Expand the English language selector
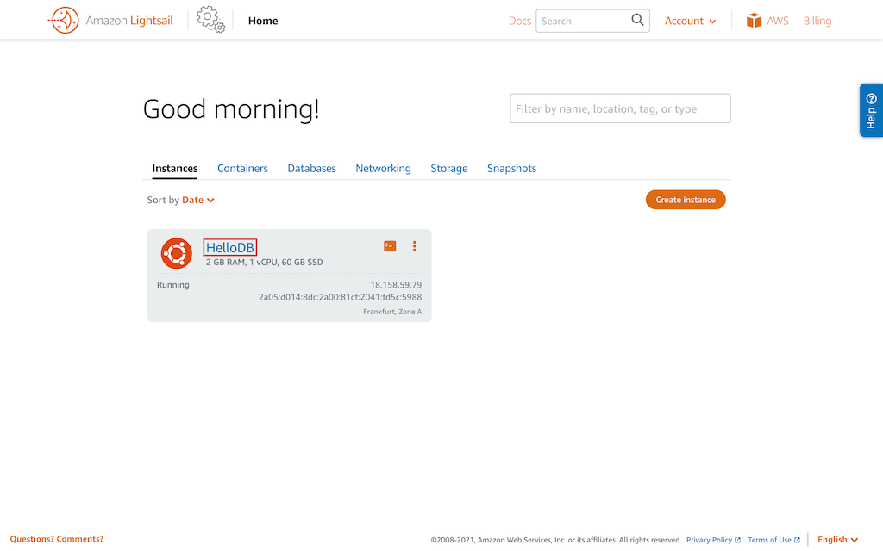This screenshot has width=883, height=551. 837,539
